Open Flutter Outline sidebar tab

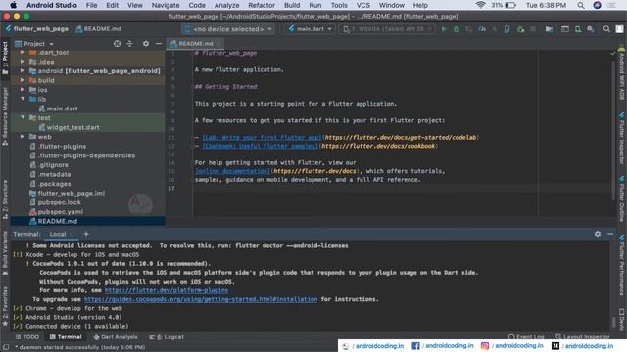[x=622, y=198]
